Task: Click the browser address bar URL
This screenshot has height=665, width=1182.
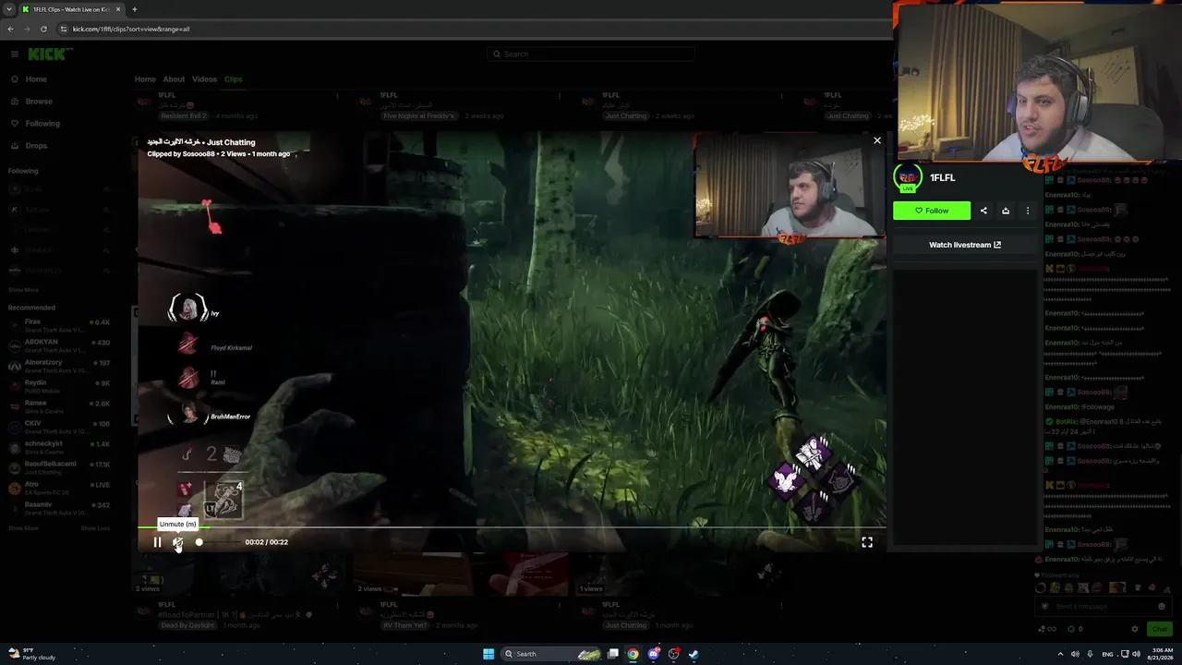Action: (131, 29)
